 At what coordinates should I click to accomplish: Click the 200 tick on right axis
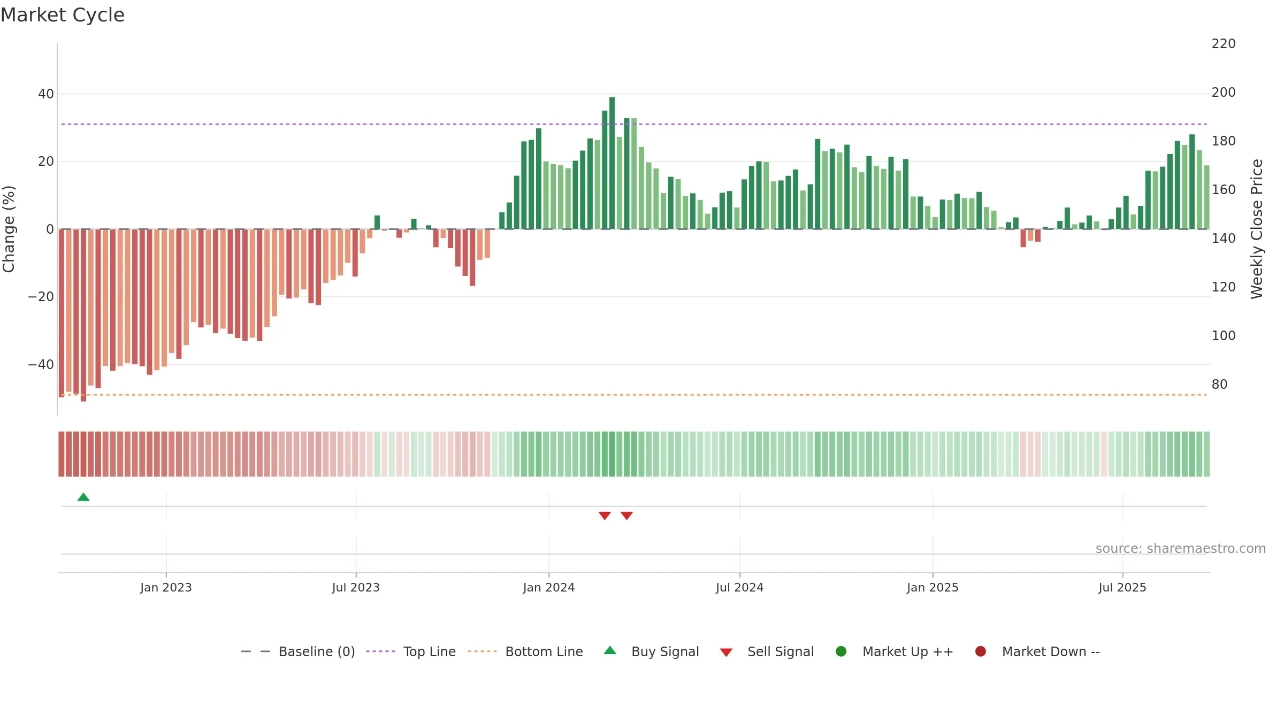(1224, 93)
